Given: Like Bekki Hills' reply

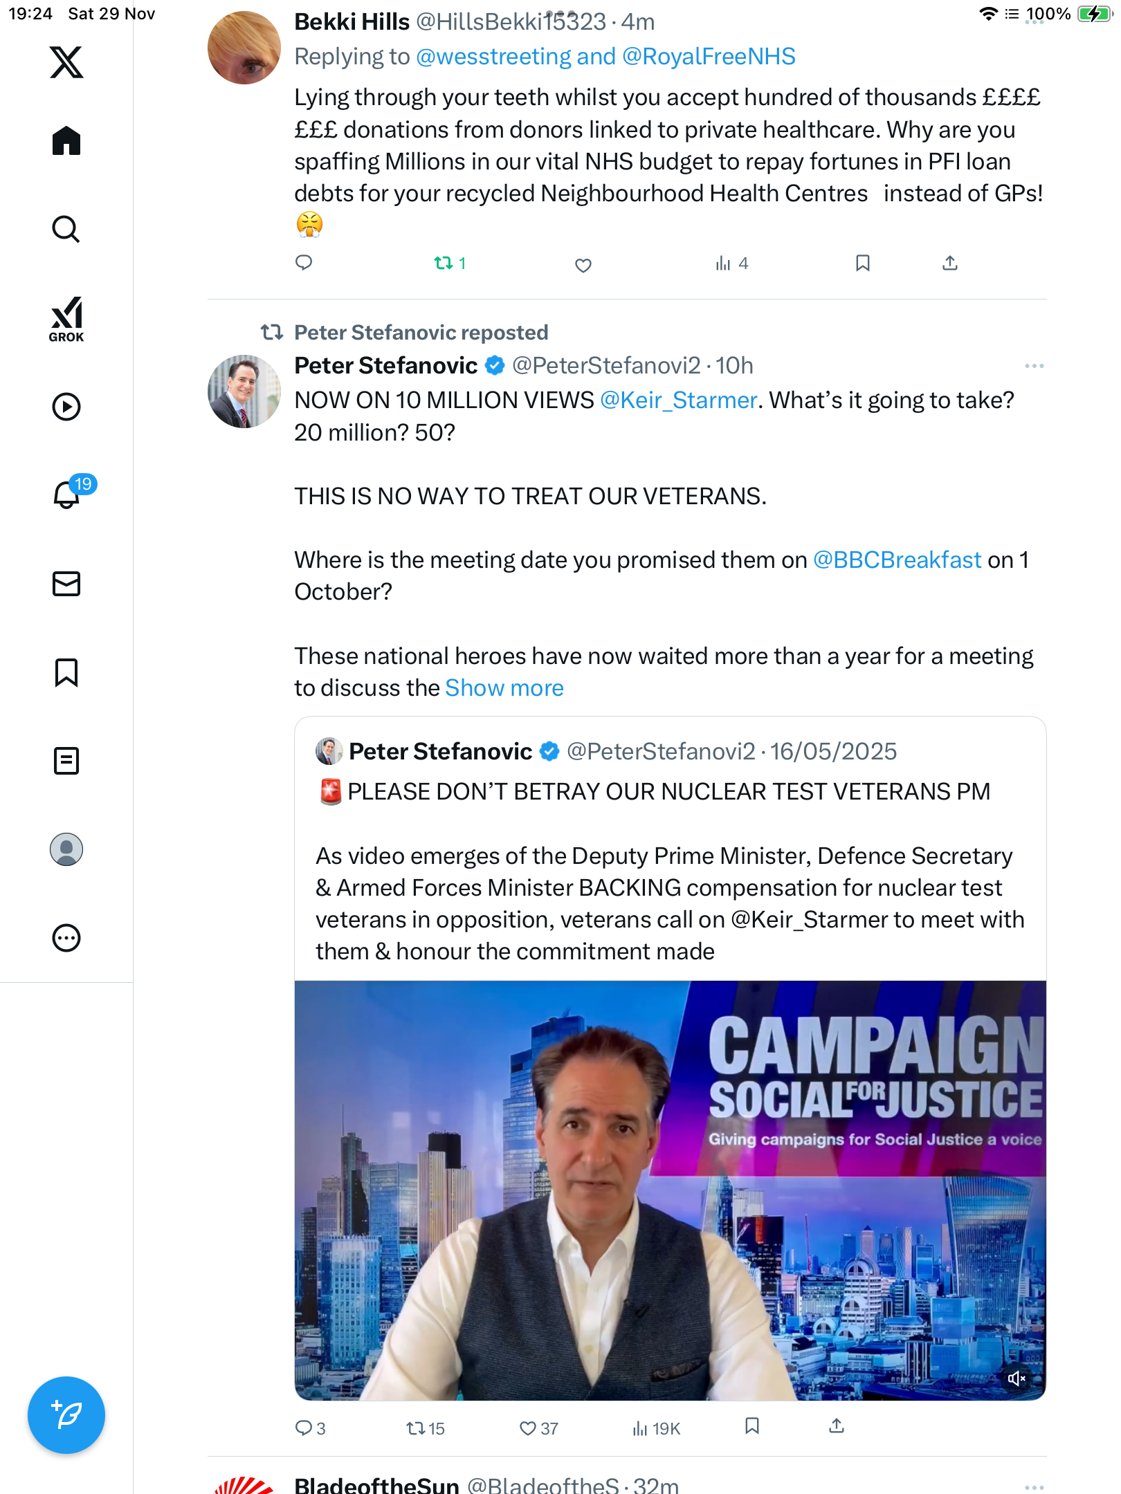Looking at the screenshot, I should [x=583, y=265].
